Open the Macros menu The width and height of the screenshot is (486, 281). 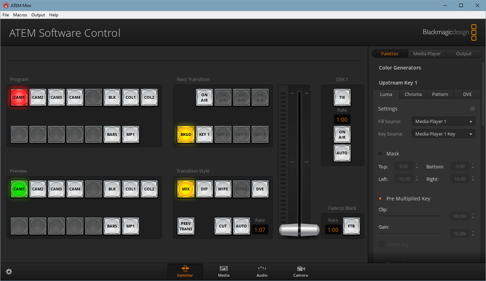(x=20, y=15)
